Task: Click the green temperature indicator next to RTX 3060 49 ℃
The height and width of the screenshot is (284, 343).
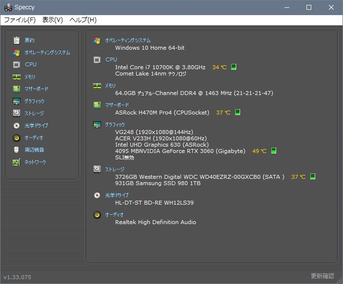Action: [x=274, y=151]
